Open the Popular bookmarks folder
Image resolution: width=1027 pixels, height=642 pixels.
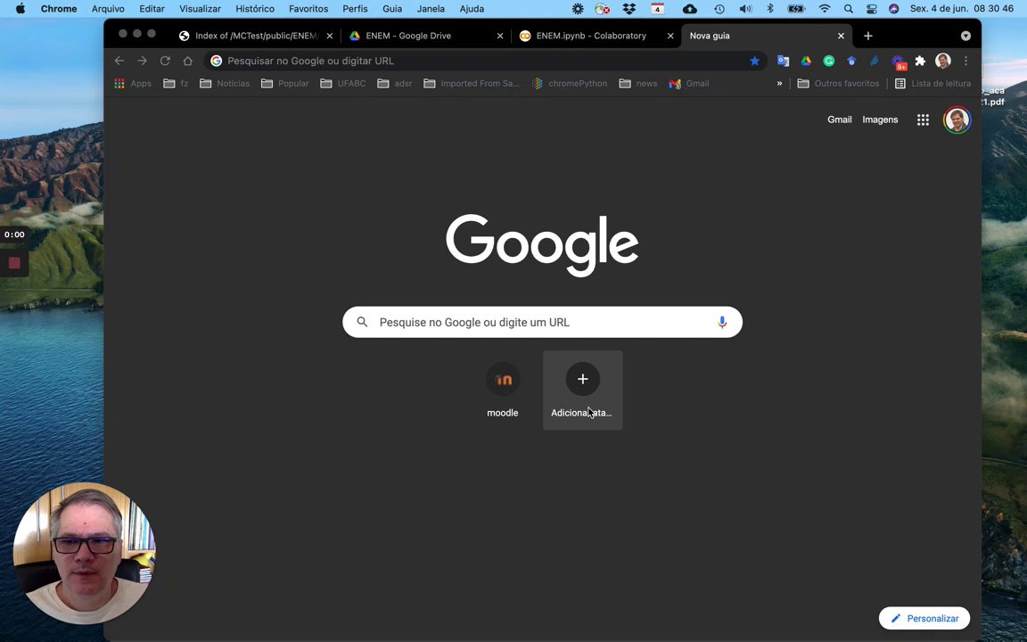(x=285, y=83)
